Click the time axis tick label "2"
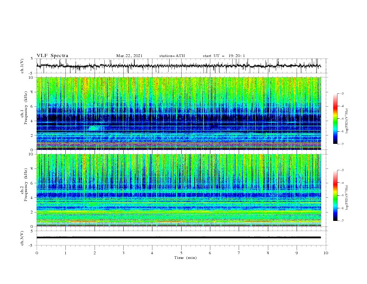 pyautogui.click(x=95, y=253)
